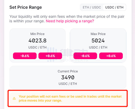135x109 pixels.
Task: Click the Current Price label
Action: pyautogui.click(x=68, y=71)
